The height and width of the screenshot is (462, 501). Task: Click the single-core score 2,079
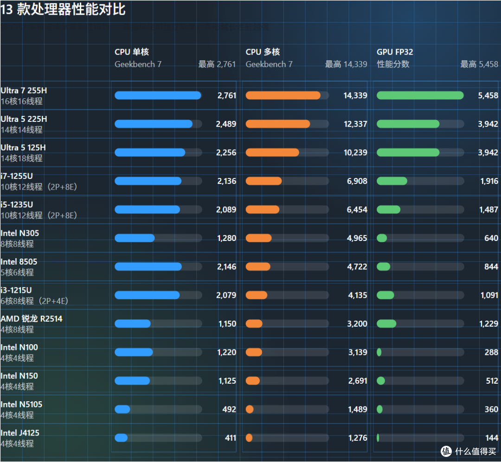click(226, 295)
